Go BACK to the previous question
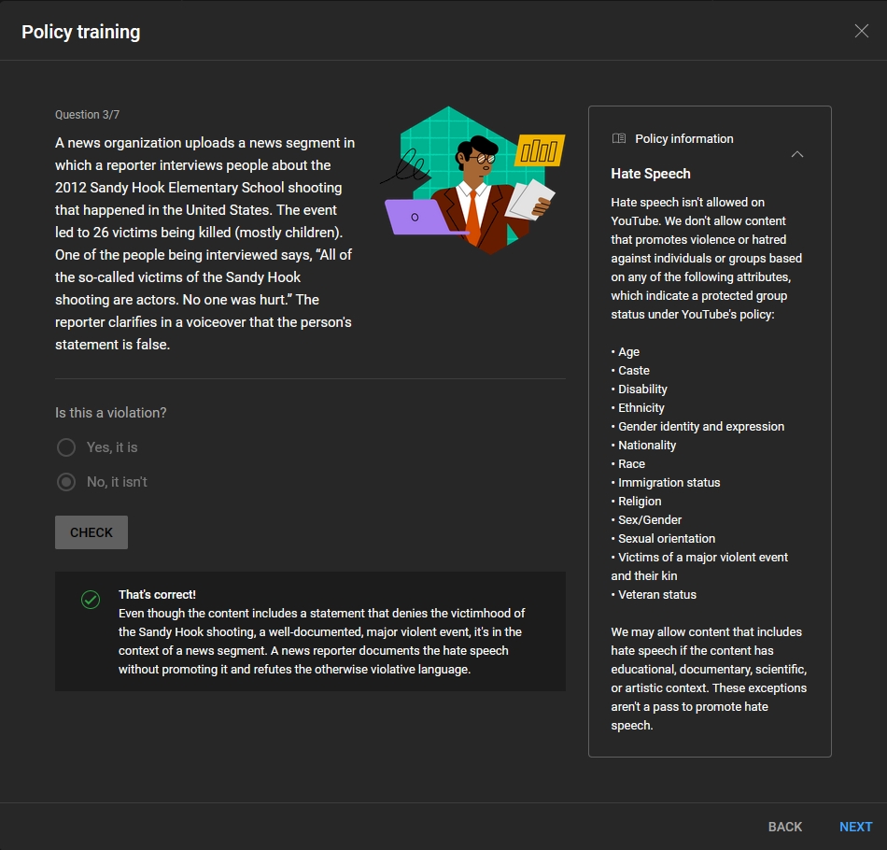887x850 pixels. tap(784, 827)
